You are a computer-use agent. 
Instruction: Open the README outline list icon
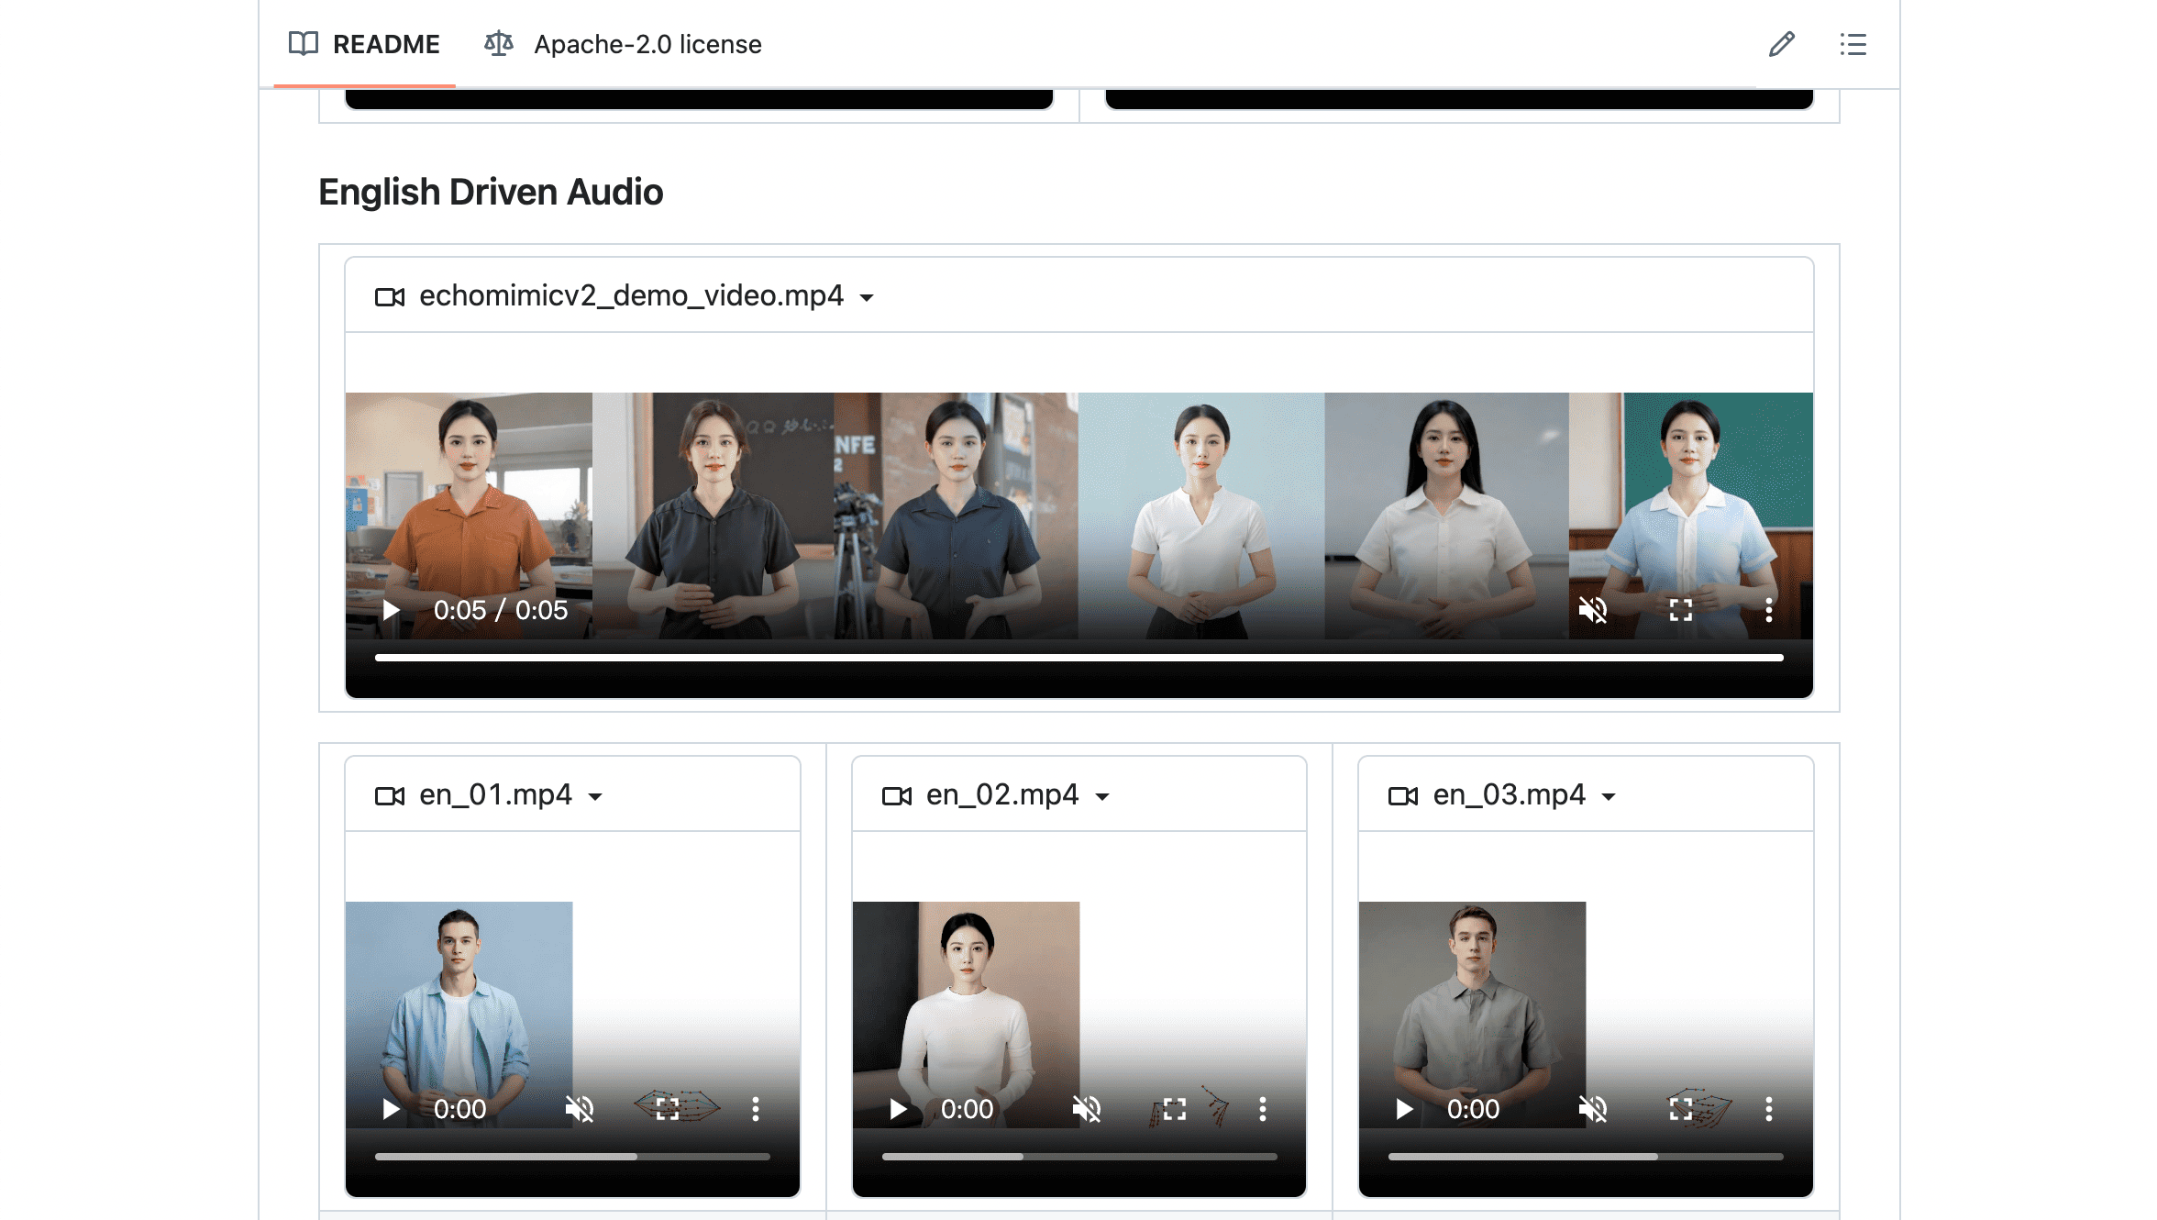tap(1853, 44)
